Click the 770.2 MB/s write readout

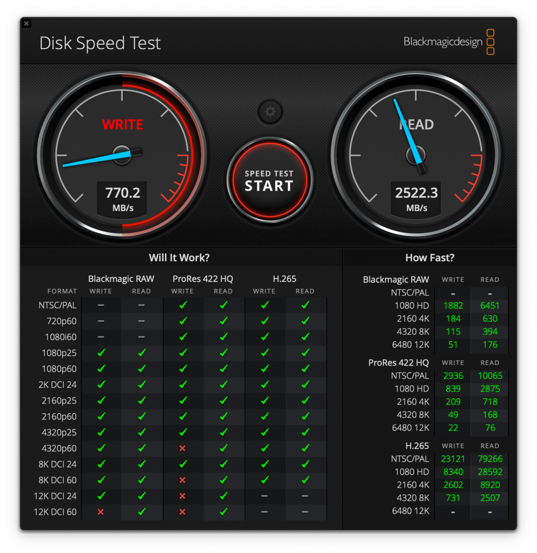click(123, 199)
